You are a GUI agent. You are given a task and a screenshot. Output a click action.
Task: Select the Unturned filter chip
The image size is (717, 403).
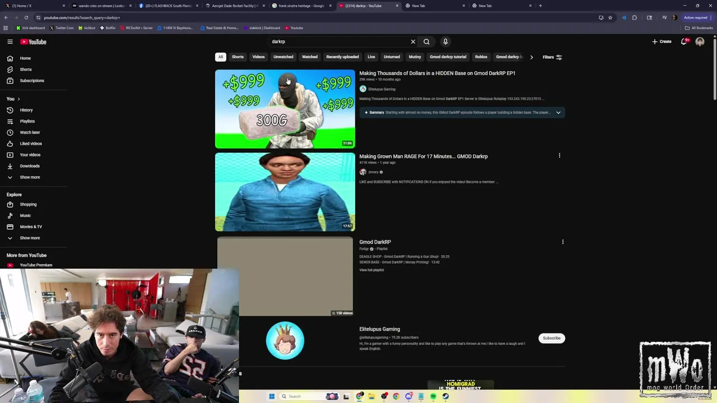[x=392, y=57]
